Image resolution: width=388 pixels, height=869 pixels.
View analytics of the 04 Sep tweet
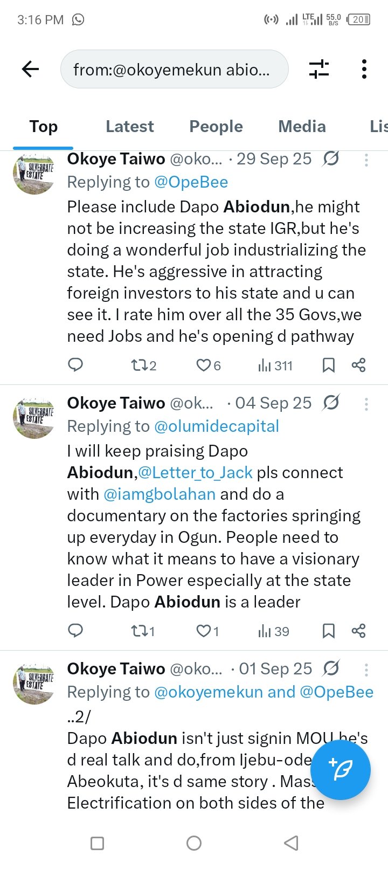coord(274,631)
